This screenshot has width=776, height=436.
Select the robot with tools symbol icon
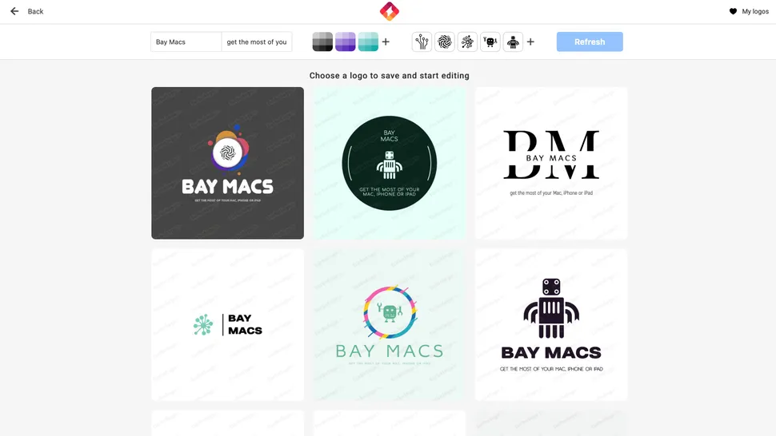[x=490, y=42]
